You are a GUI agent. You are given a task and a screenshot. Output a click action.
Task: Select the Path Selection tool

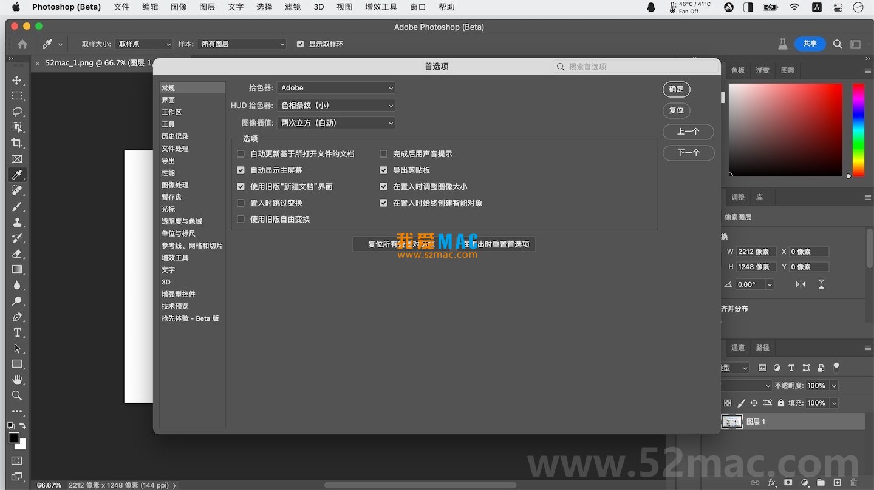click(x=17, y=348)
